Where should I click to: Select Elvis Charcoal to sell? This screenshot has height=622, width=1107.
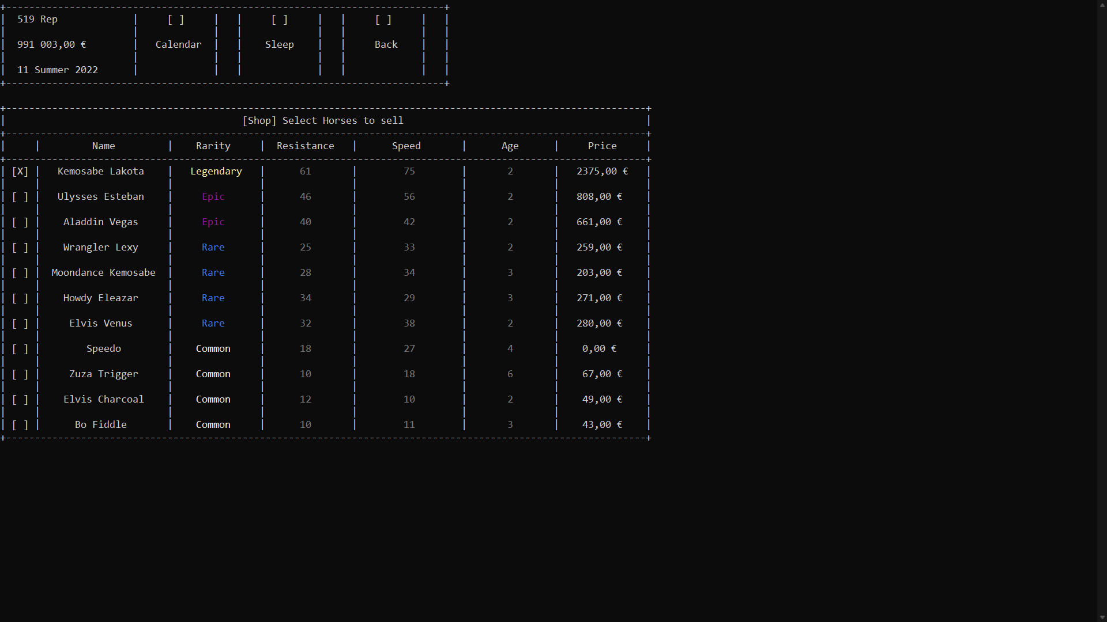click(x=20, y=399)
